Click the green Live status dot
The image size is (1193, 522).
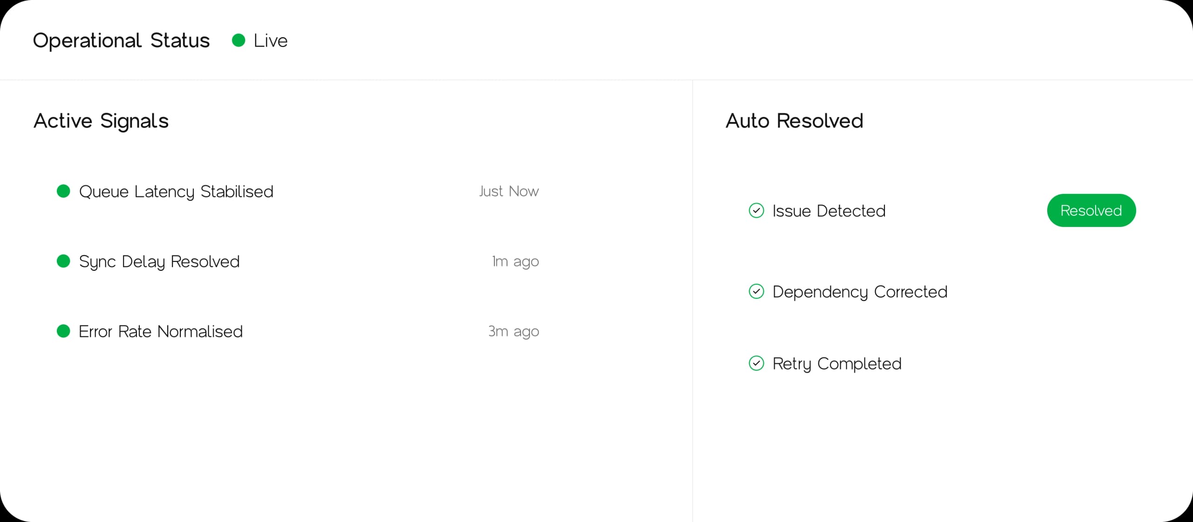coord(239,40)
